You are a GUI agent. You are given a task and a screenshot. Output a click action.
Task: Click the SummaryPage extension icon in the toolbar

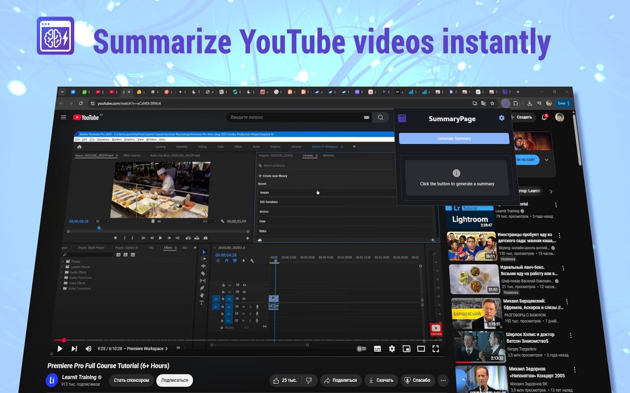pos(505,103)
